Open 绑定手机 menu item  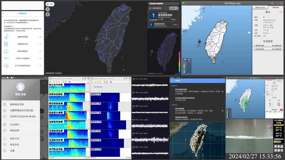(x=20, y=138)
